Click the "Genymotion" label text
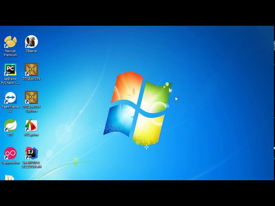275x206 pixels. click(10, 163)
